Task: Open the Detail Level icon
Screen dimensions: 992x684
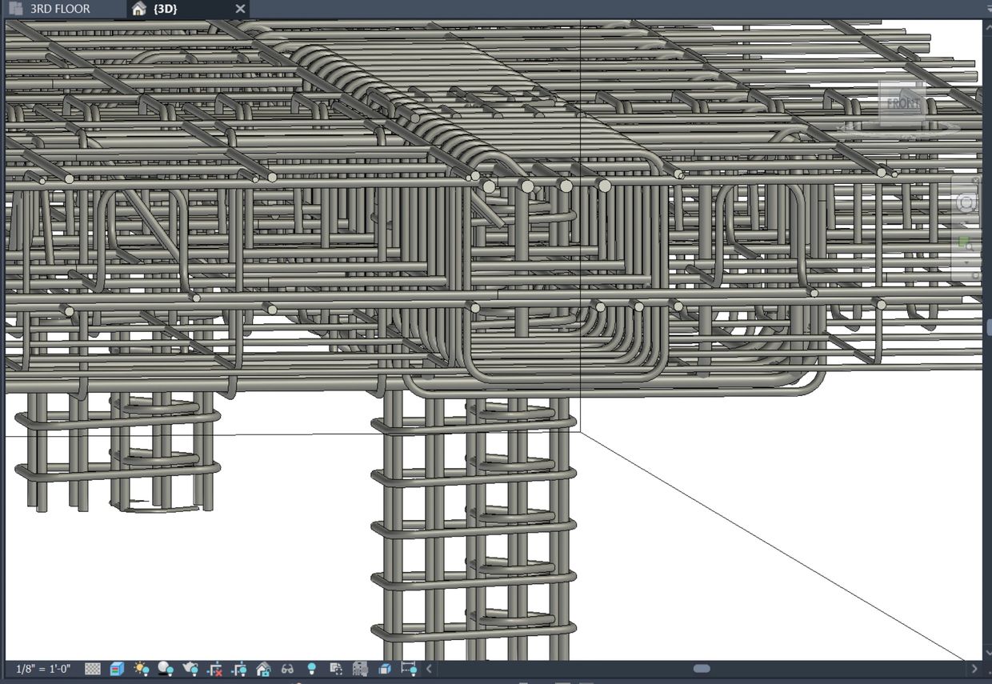Action: (93, 669)
